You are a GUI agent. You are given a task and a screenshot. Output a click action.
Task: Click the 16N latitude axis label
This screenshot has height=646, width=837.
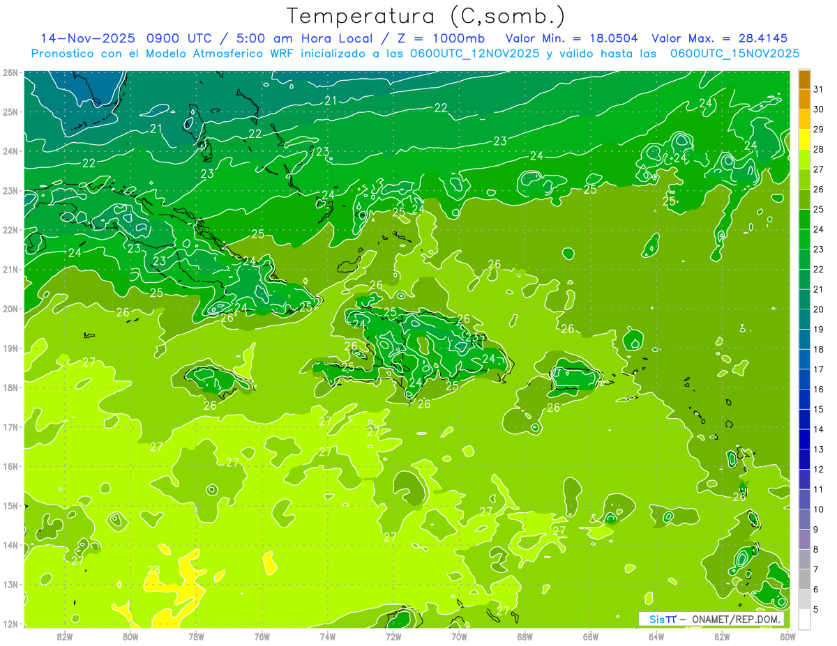(x=10, y=466)
